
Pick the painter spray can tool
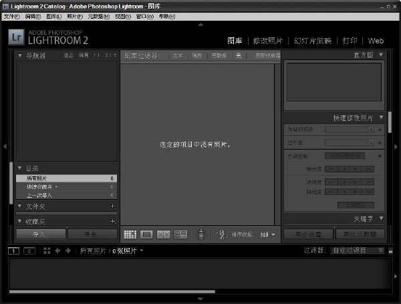201,234
